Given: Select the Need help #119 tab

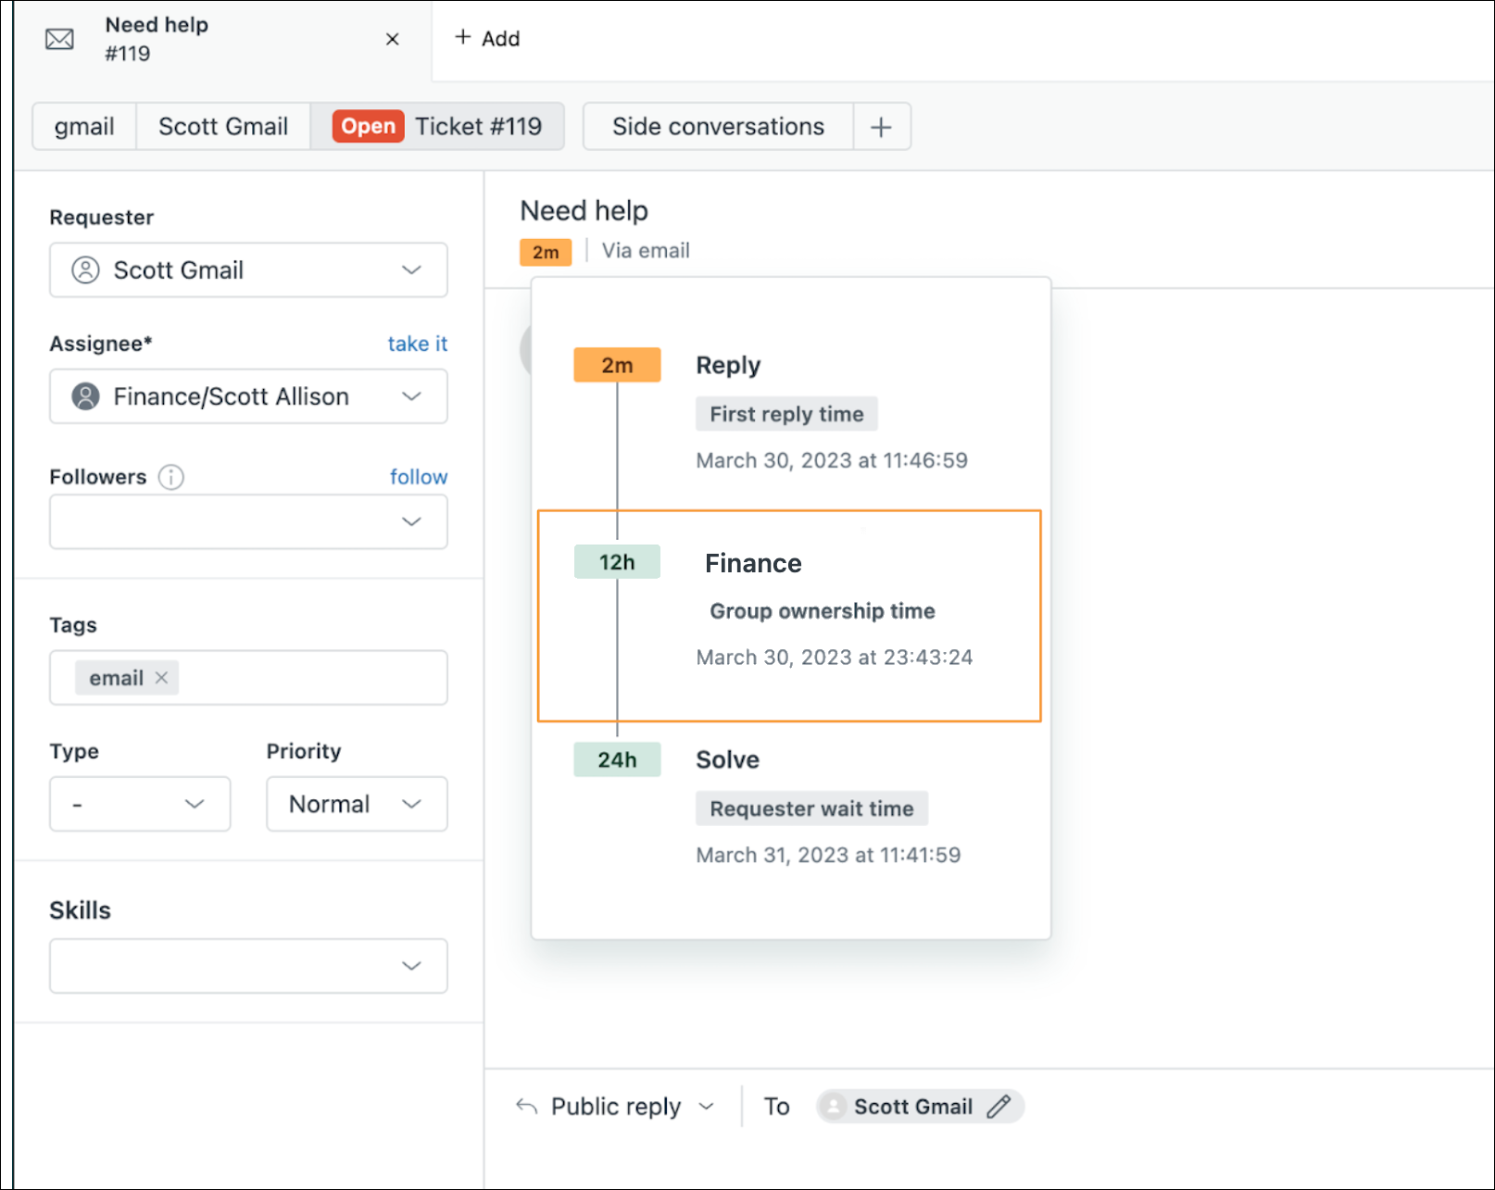Looking at the screenshot, I should tap(157, 39).
